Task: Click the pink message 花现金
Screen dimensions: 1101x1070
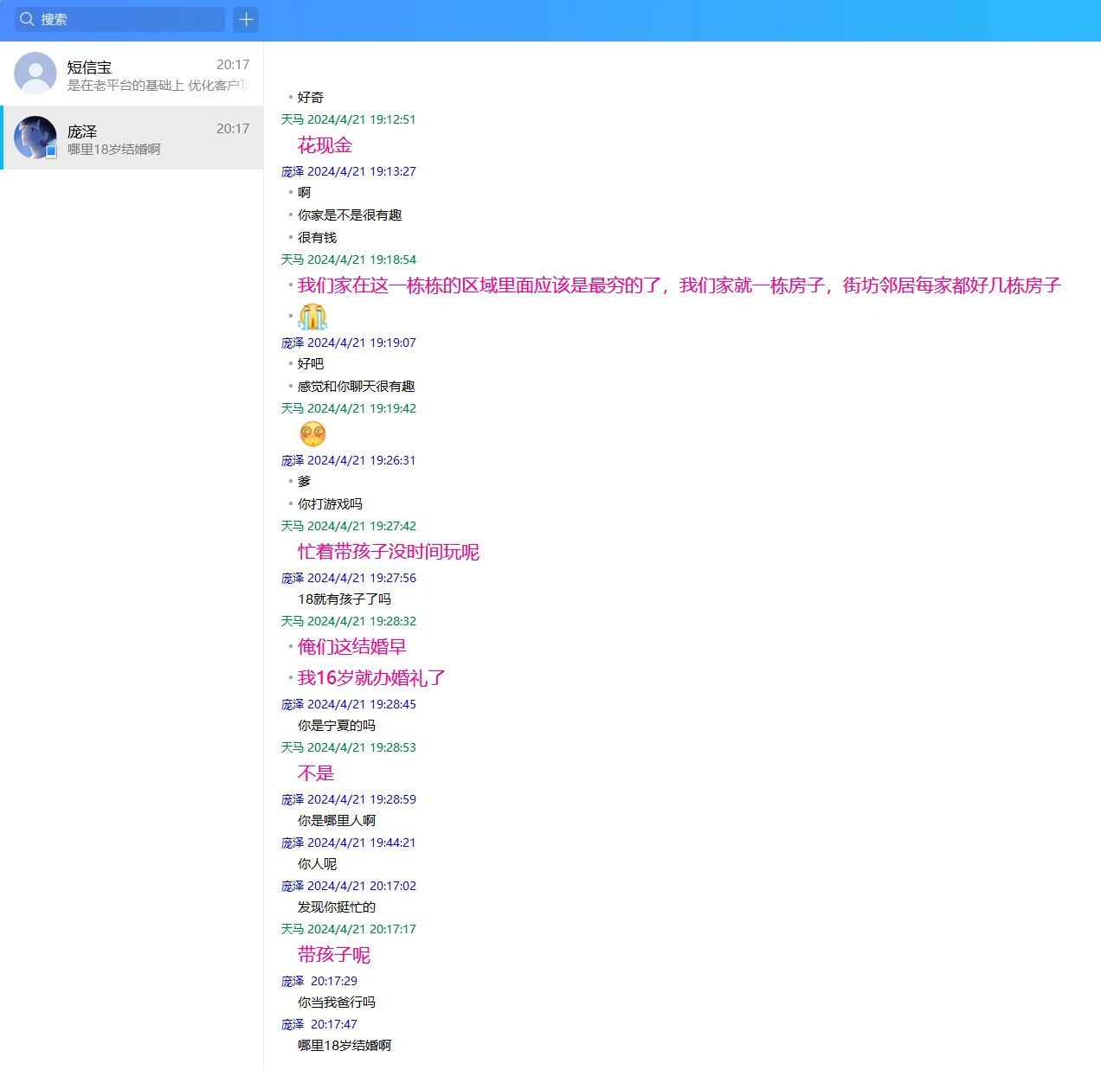Action: pyautogui.click(x=325, y=145)
